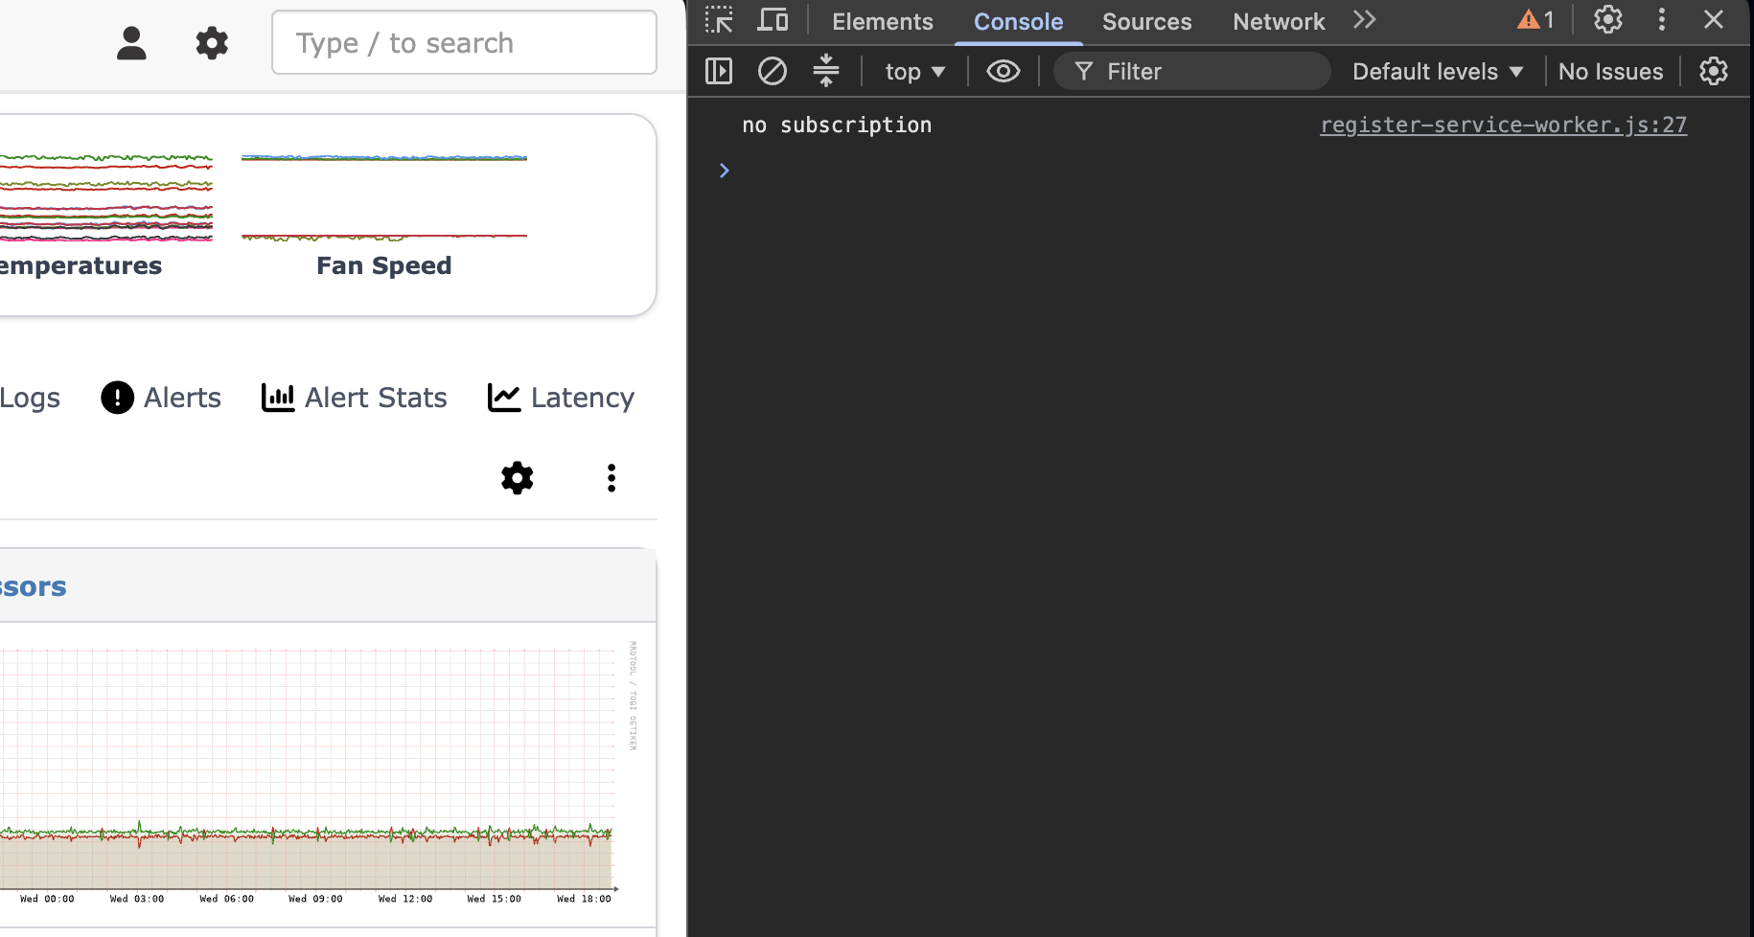Click the sensors time-series graph
Image resolution: width=1754 pixels, height=937 pixels.
point(307,772)
